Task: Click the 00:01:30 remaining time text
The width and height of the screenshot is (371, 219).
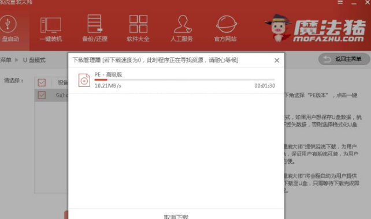Action: coord(265,86)
